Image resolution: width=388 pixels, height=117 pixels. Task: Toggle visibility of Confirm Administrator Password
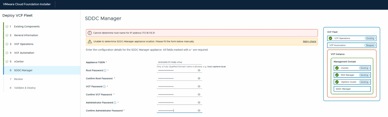(199, 111)
